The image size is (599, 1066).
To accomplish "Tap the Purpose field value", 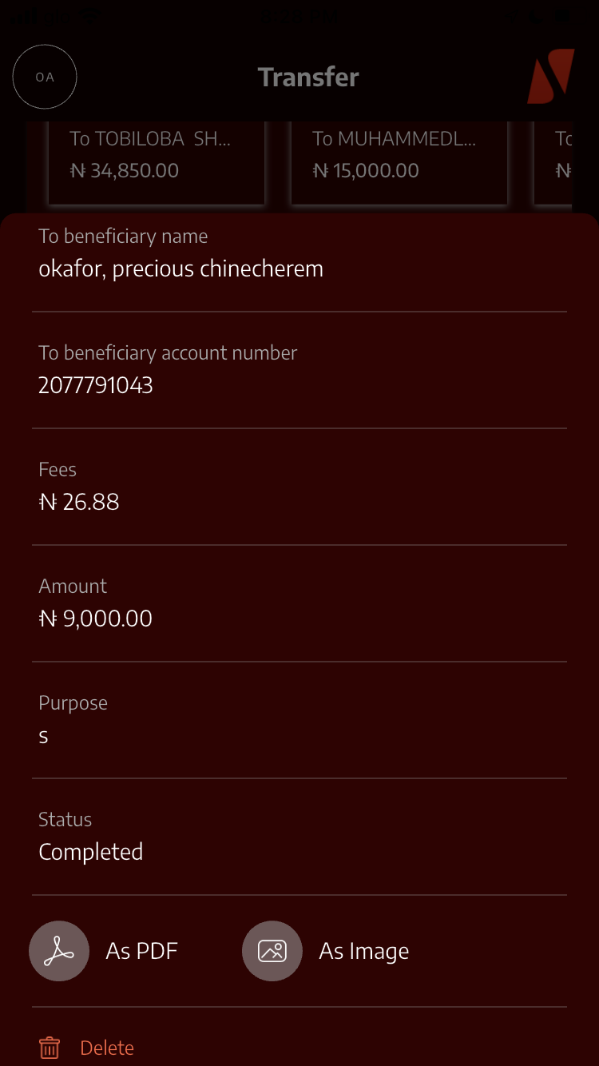I will coord(44,735).
